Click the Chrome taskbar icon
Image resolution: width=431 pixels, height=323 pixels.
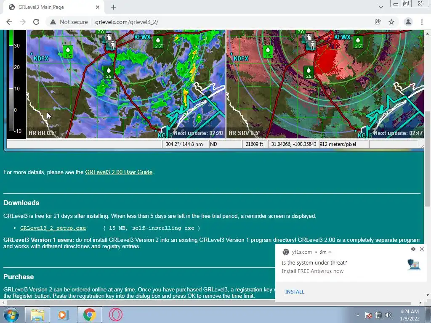point(89,315)
